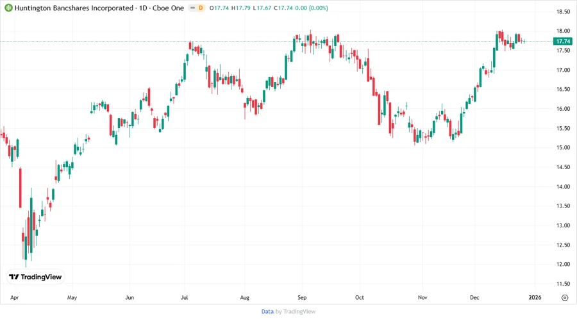Click the 17.50 price axis label
The image size is (577, 319).
(x=563, y=51)
